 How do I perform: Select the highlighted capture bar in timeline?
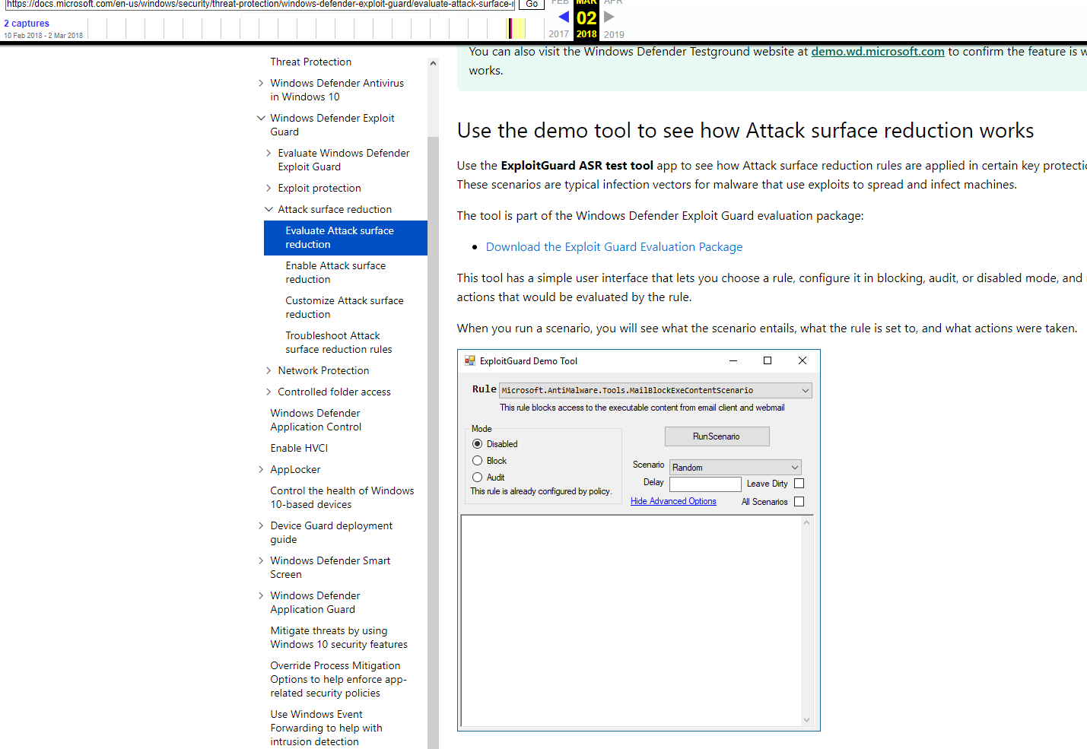point(516,28)
